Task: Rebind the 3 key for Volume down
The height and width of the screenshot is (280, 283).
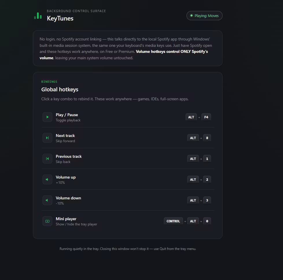Action: tap(207, 200)
